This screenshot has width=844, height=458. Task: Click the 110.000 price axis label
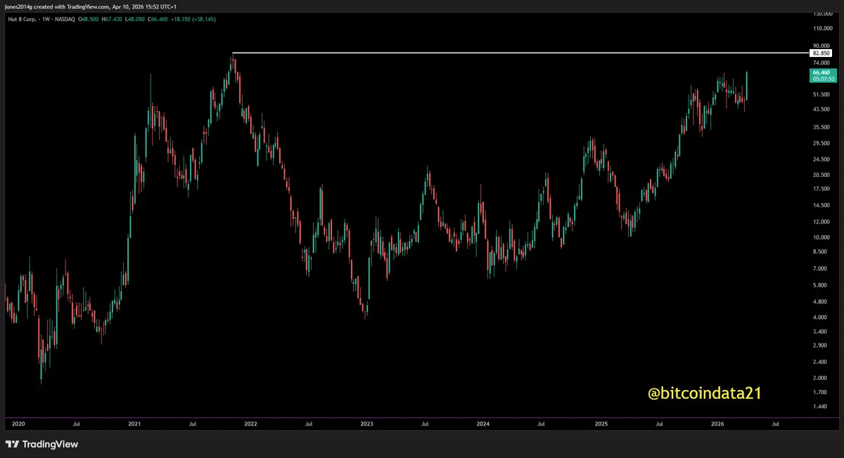(x=823, y=29)
